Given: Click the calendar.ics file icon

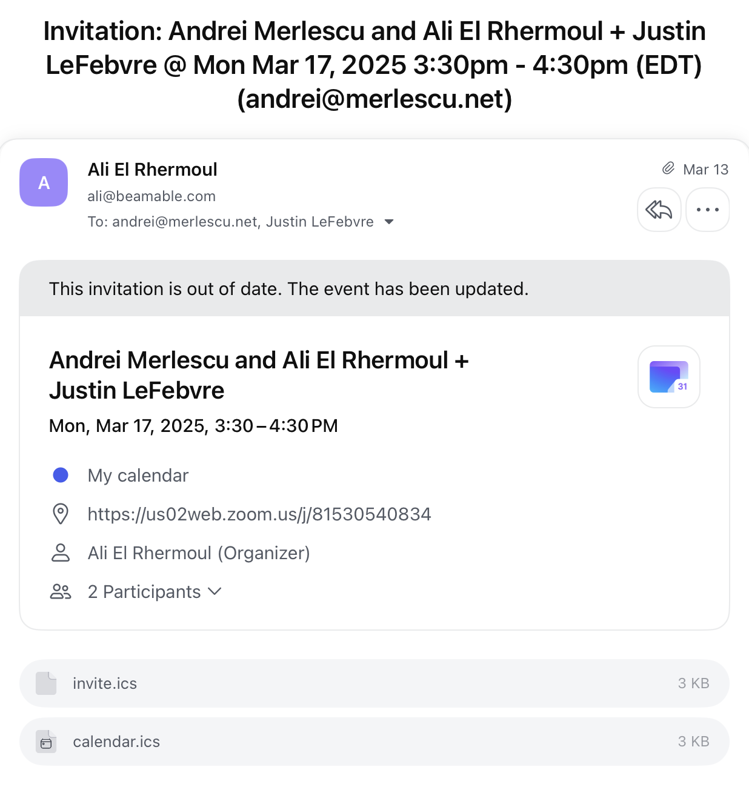Looking at the screenshot, I should click(46, 742).
